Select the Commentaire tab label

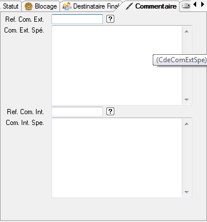(x=156, y=6)
